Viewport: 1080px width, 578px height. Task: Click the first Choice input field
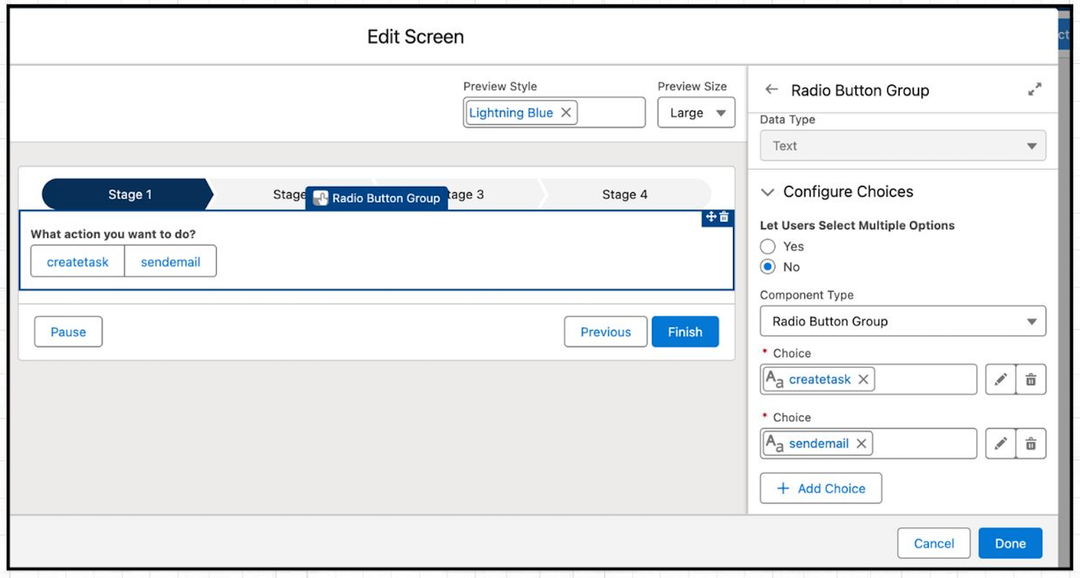pos(868,379)
